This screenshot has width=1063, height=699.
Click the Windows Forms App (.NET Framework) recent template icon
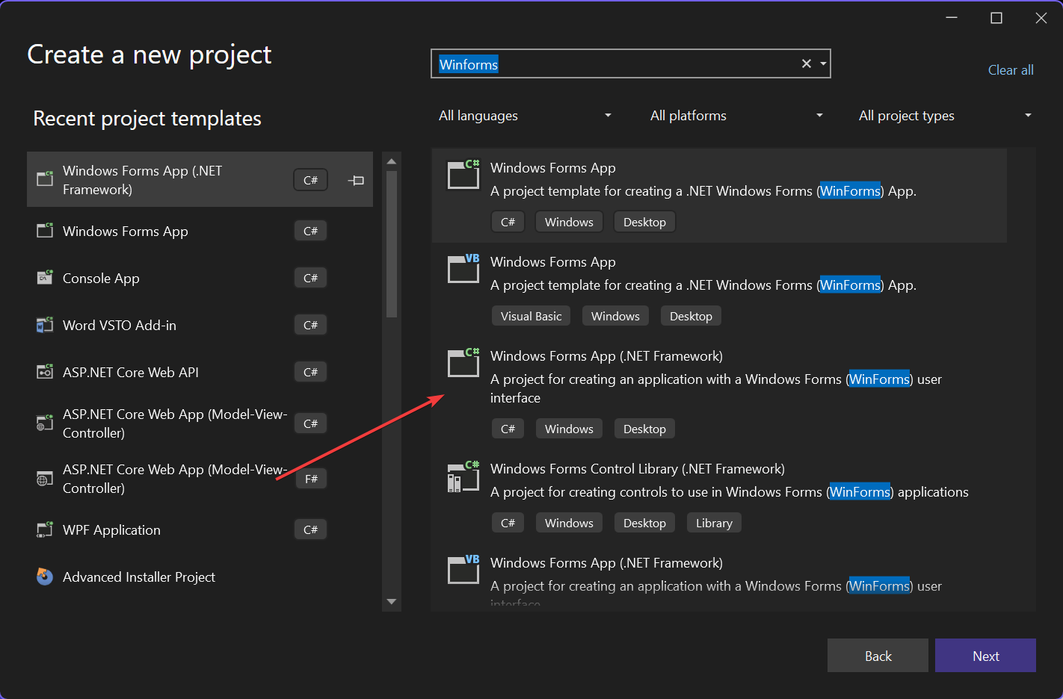(x=45, y=178)
